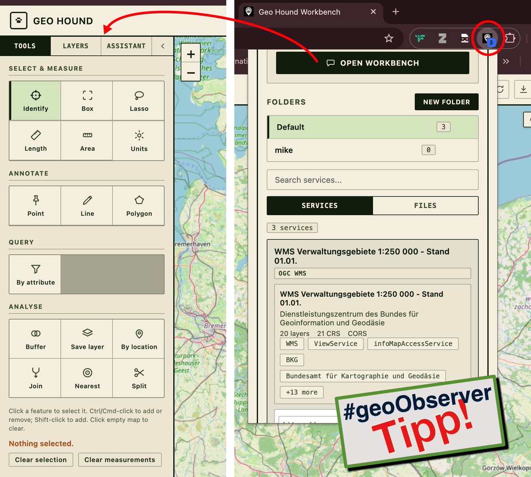The image size is (531, 477).
Task: Click the NEW FOLDER button
Action: (x=446, y=102)
